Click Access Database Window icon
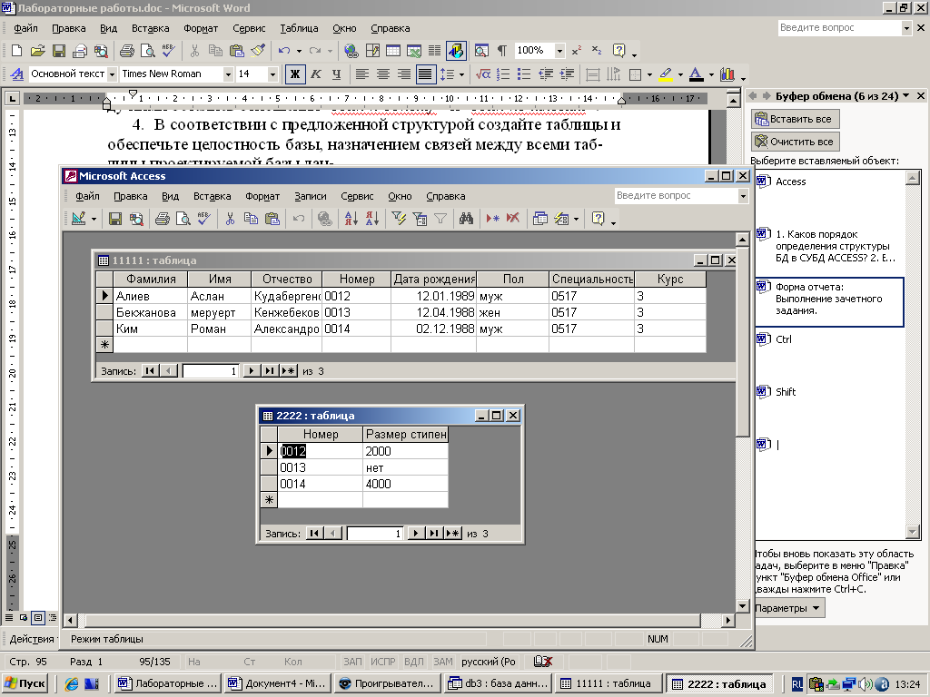The width and height of the screenshot is (930, 697). pyautogui.click(x=539, y=219)
